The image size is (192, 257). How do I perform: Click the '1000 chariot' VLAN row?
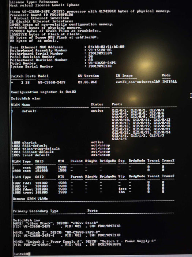57,142
